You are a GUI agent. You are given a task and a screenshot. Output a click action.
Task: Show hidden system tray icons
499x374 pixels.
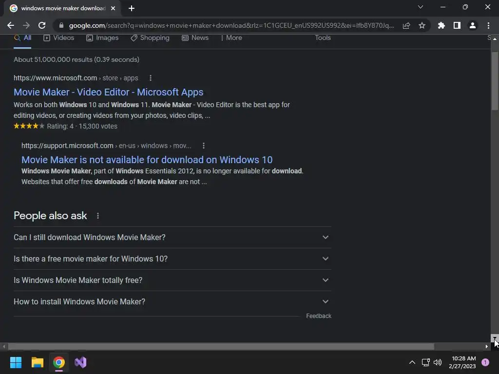[x=412, y=362]
